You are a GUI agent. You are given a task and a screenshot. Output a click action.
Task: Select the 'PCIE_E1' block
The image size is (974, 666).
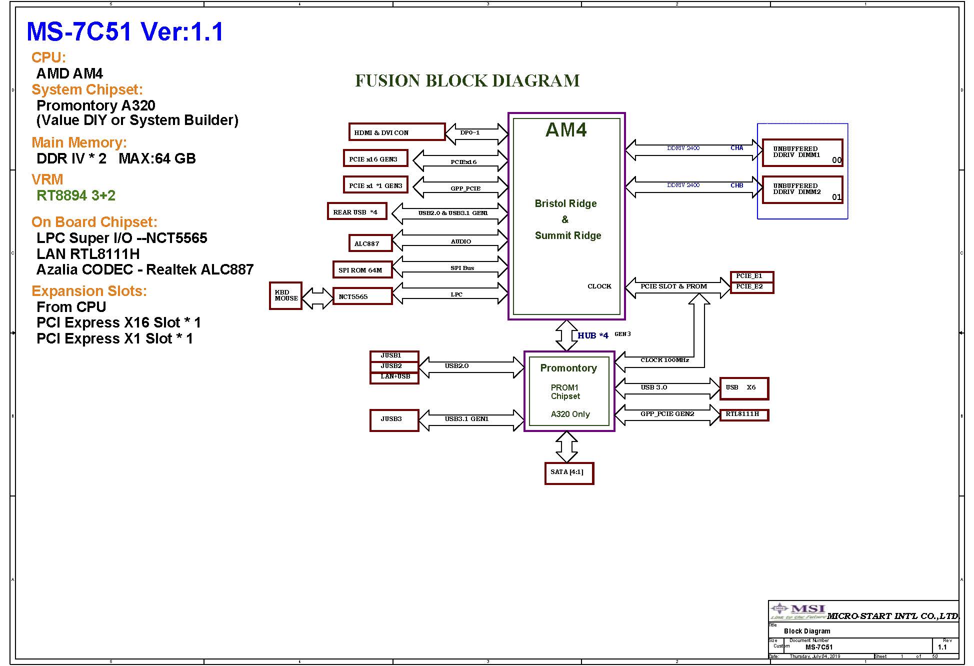(x=752, y=276)
